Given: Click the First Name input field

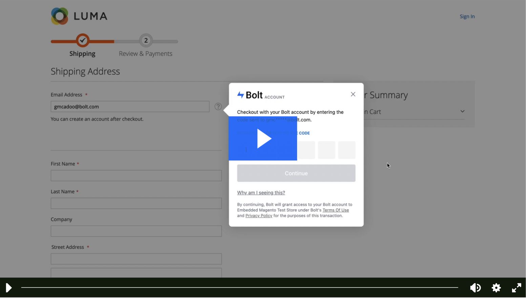Looking at the screenshot, I should point(136,175).
